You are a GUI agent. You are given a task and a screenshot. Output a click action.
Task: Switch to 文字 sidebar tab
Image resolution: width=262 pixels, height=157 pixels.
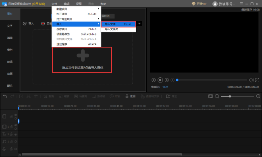click(x=10, y=26)
